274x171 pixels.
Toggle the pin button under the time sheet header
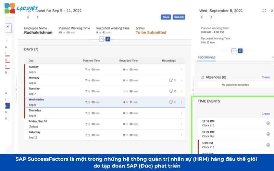(108, 39)
